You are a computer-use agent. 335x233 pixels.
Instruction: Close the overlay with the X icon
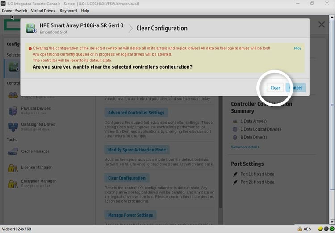pos(321,25)
